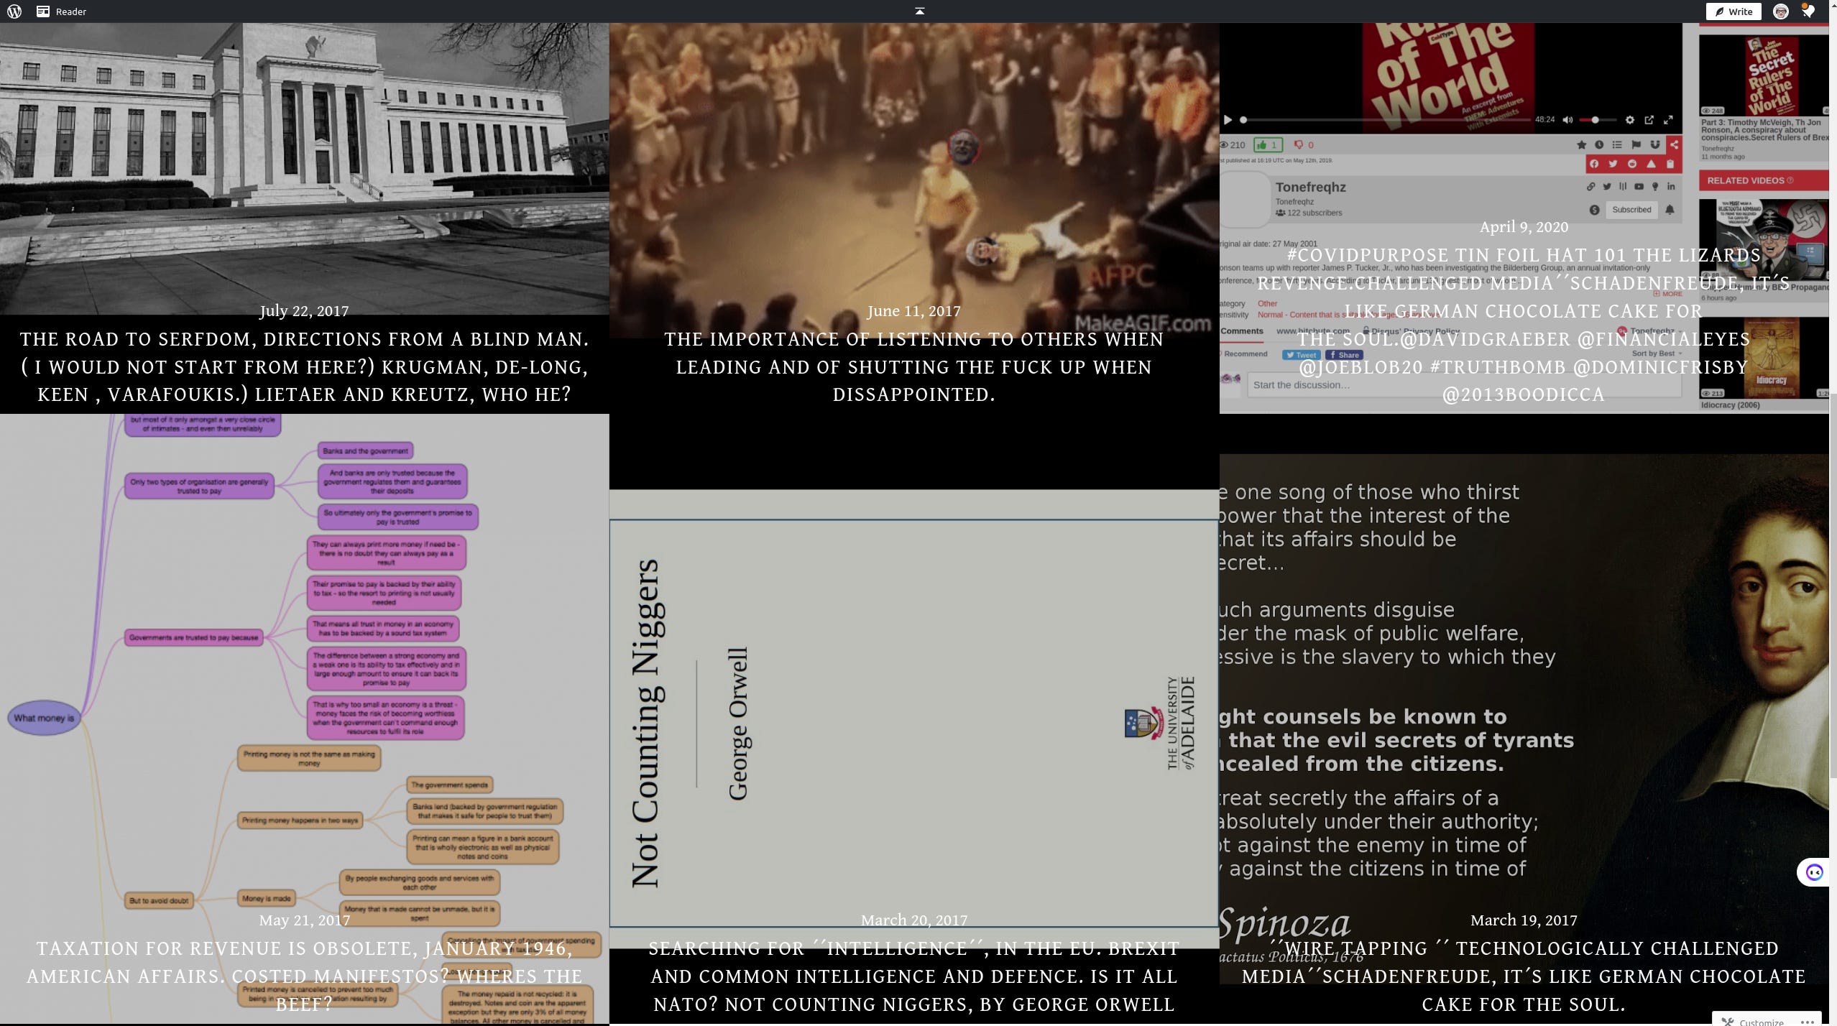
Task: Open the floating purple assistant widget
Action: [1814, 872]
